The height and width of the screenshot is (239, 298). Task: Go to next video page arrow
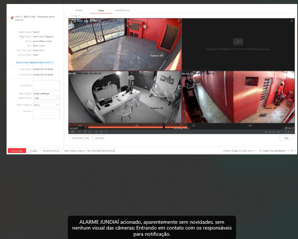pos(79,16)
